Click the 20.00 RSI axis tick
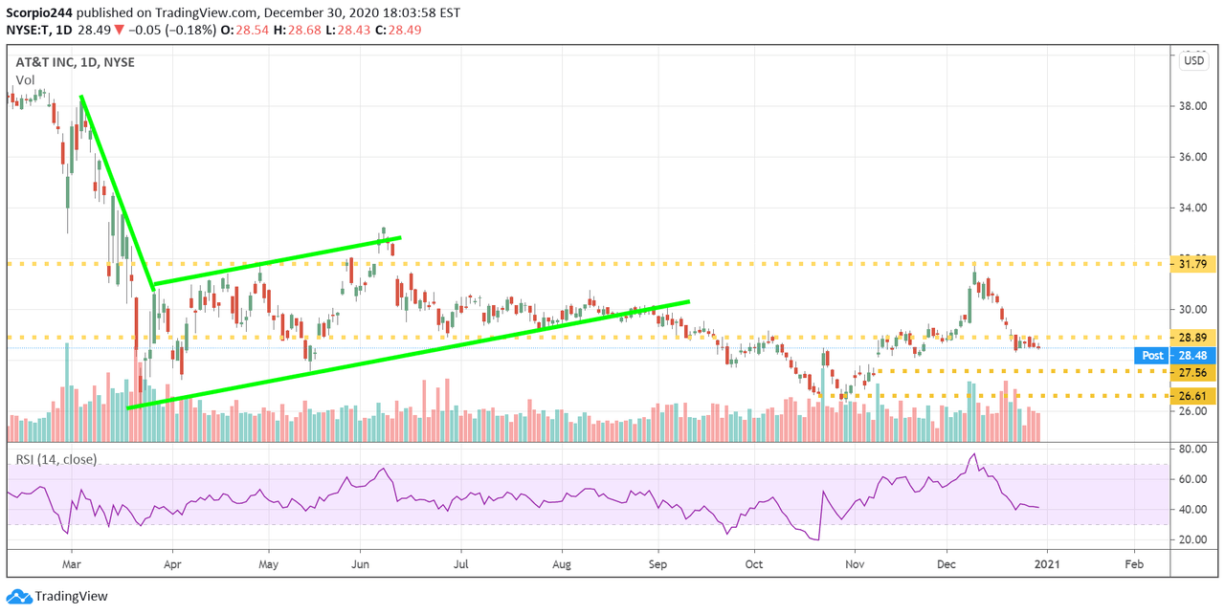The height and width of the screenshot is (615, 1225). click(x=1192, y=540)
